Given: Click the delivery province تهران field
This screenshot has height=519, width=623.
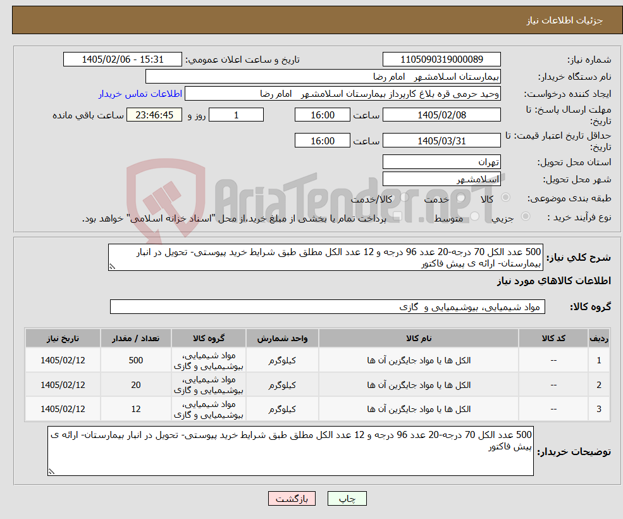Looking at the screenshot, I should [441, 161].
